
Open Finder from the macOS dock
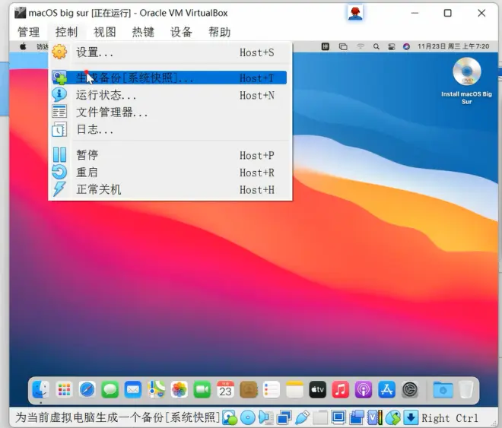pos(41,390)
